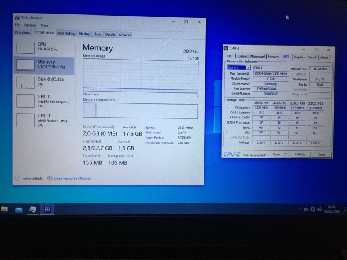Open the Mainboard tab in CPU-Z
347x260 pixels.
pos(257,57)
